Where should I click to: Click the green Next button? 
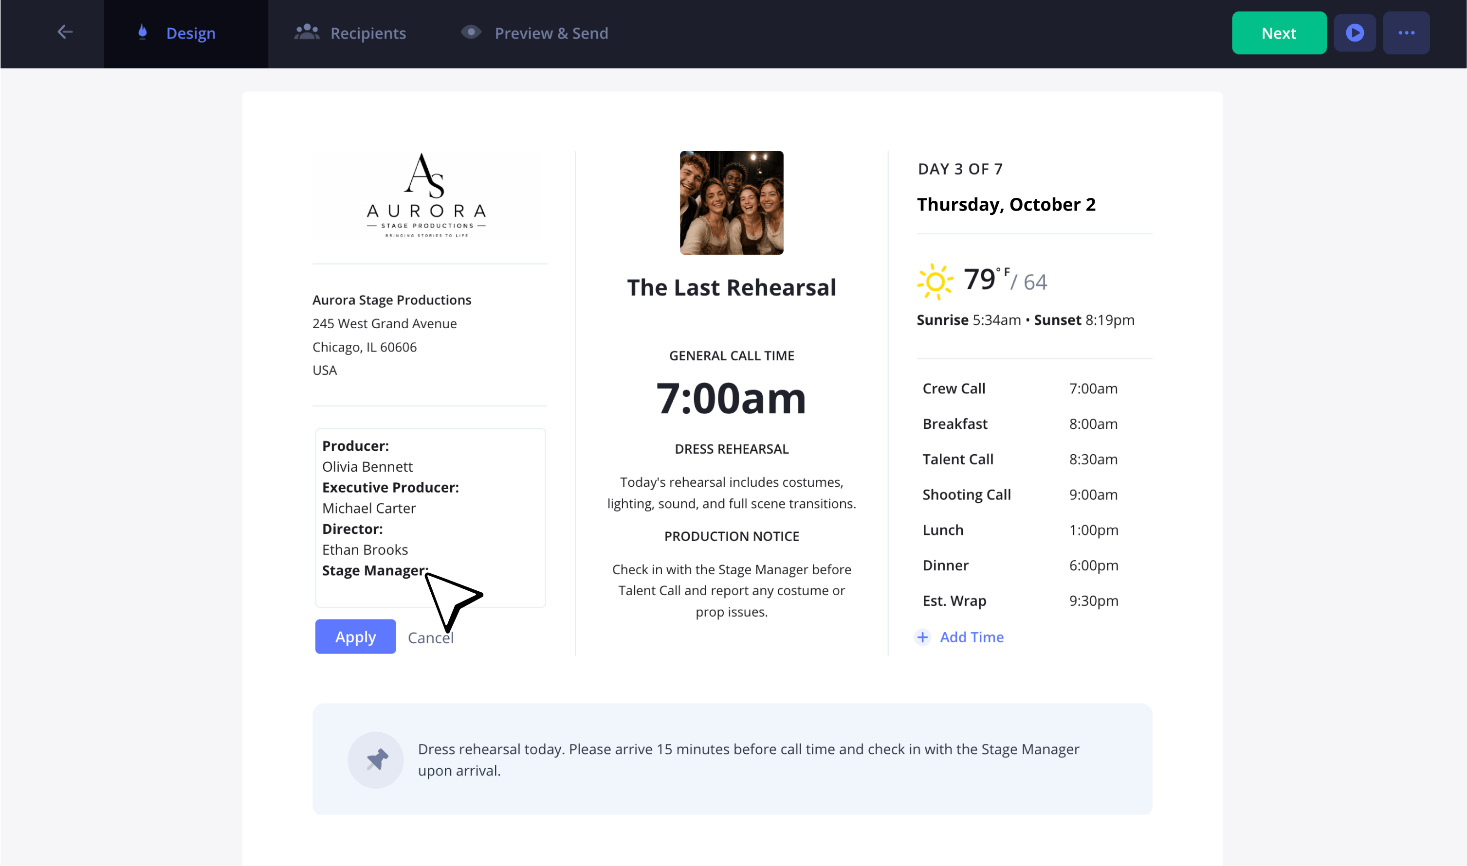(1279, 33)
